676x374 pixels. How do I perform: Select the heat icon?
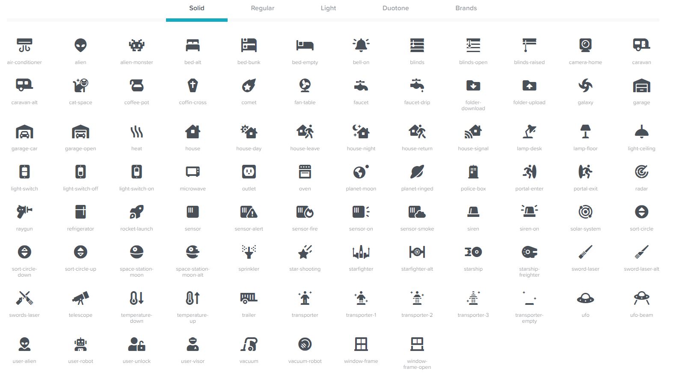pos(137,131)
